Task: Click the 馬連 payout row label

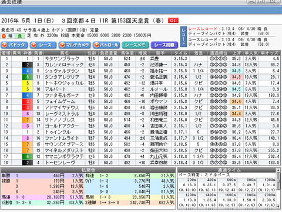Action: click(x=6, y=197)
